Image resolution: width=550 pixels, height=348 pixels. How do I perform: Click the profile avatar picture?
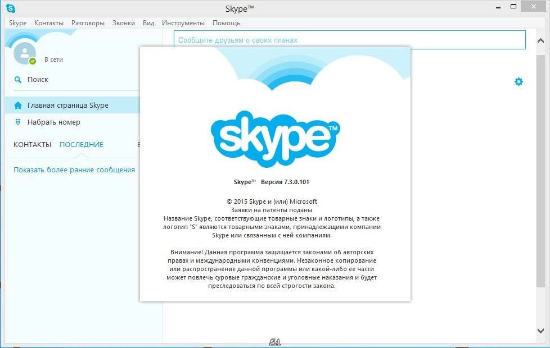[25, 53]
